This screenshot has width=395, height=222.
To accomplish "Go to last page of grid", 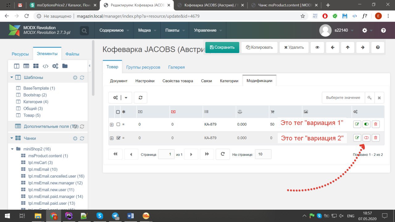I will 207,154.
